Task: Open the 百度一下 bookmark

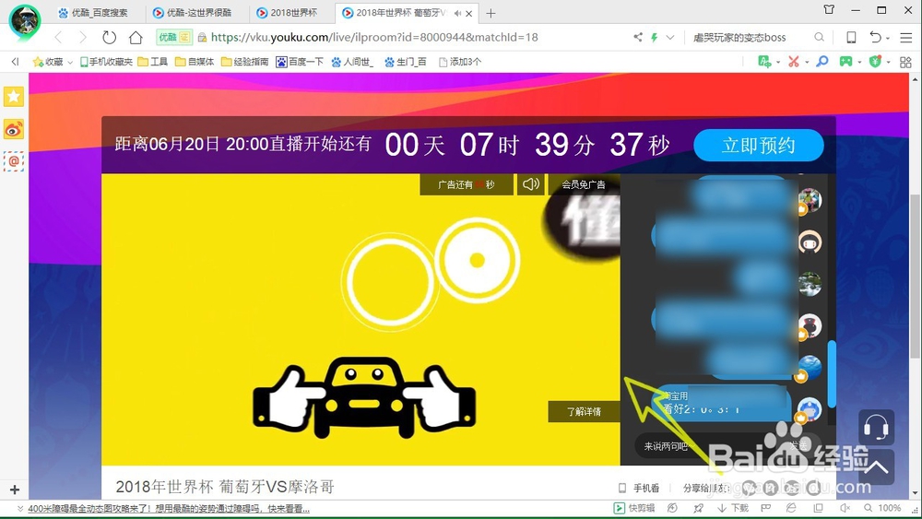Action: [300, 62]
